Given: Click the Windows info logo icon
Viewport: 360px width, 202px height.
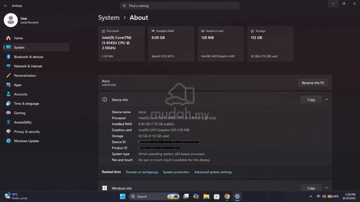Looking at the screenshot, I should tap(105, 188).
